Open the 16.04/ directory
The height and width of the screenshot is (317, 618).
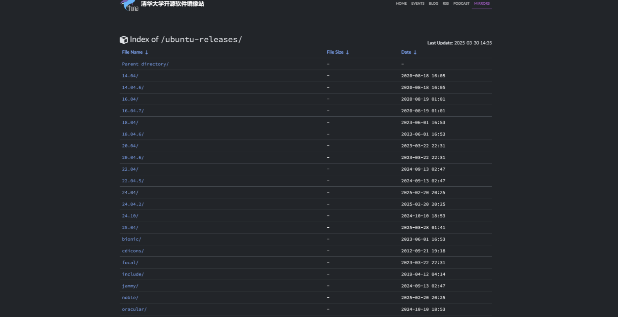pyautogui.click(x=130, y=99)
